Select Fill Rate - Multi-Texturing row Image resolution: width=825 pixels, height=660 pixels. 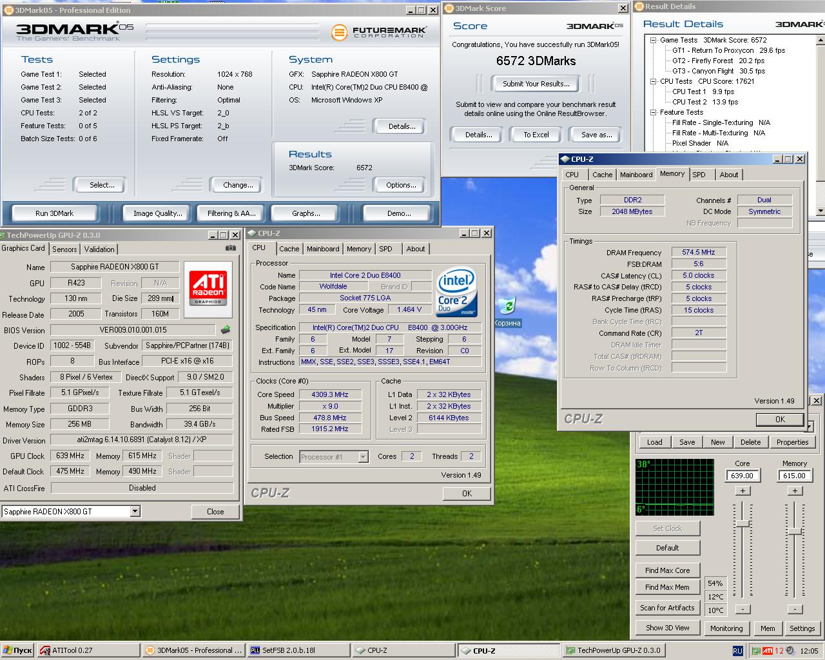tap(719, 133)
